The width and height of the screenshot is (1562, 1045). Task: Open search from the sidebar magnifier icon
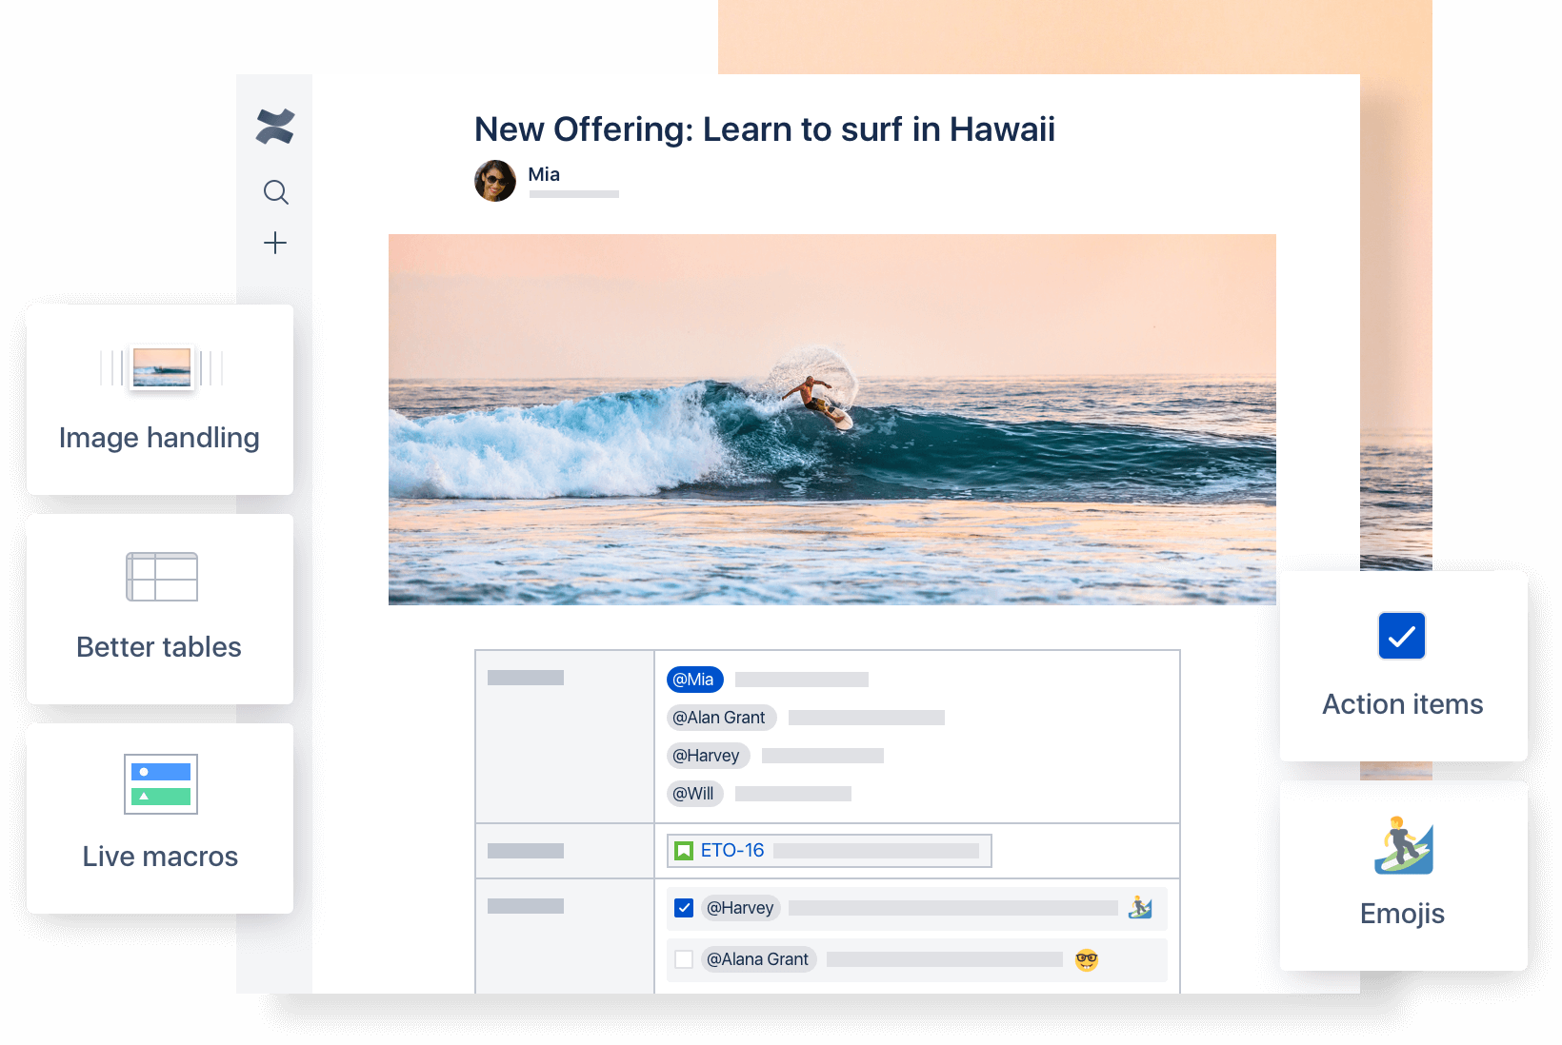pos(275,192)
